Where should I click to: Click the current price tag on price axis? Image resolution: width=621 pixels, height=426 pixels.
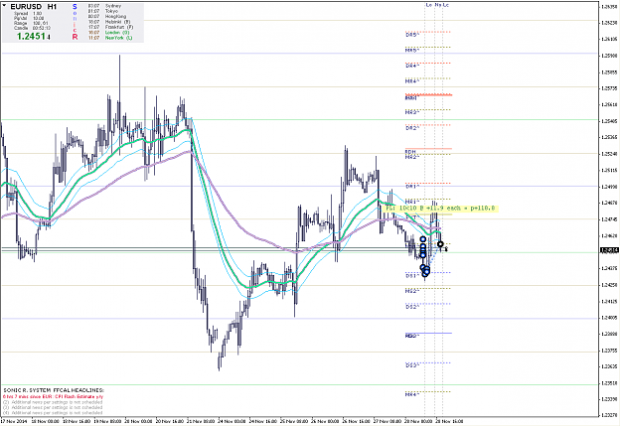click(x=610, y=250)
